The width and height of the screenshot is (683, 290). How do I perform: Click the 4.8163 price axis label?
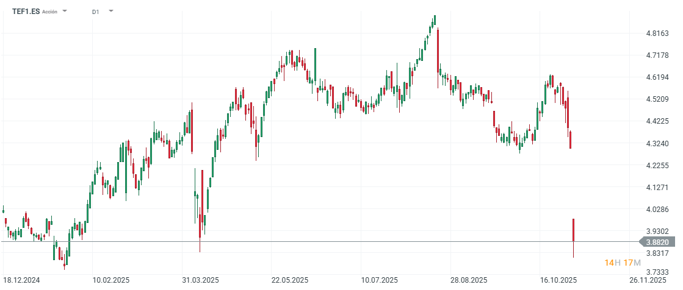[659, 34]
